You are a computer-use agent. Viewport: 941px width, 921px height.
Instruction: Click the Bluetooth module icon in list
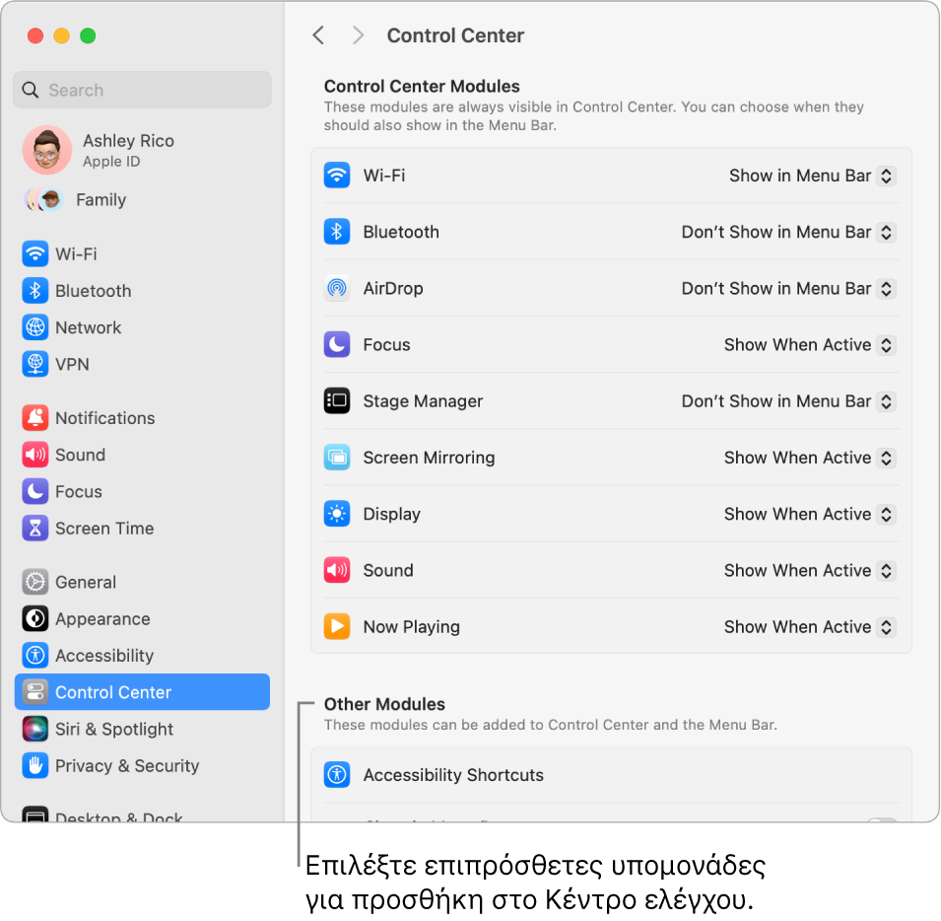337,232
